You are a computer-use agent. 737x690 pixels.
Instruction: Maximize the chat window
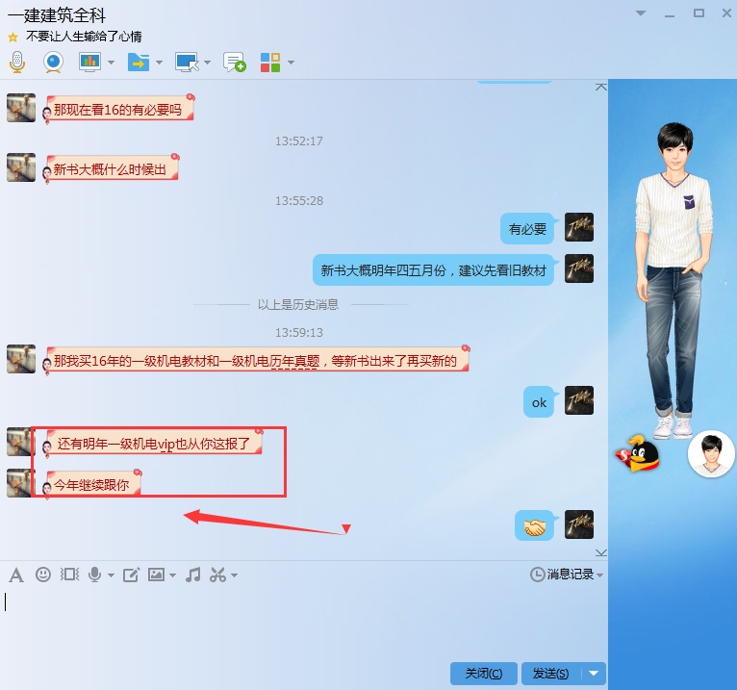click(699, 13)
